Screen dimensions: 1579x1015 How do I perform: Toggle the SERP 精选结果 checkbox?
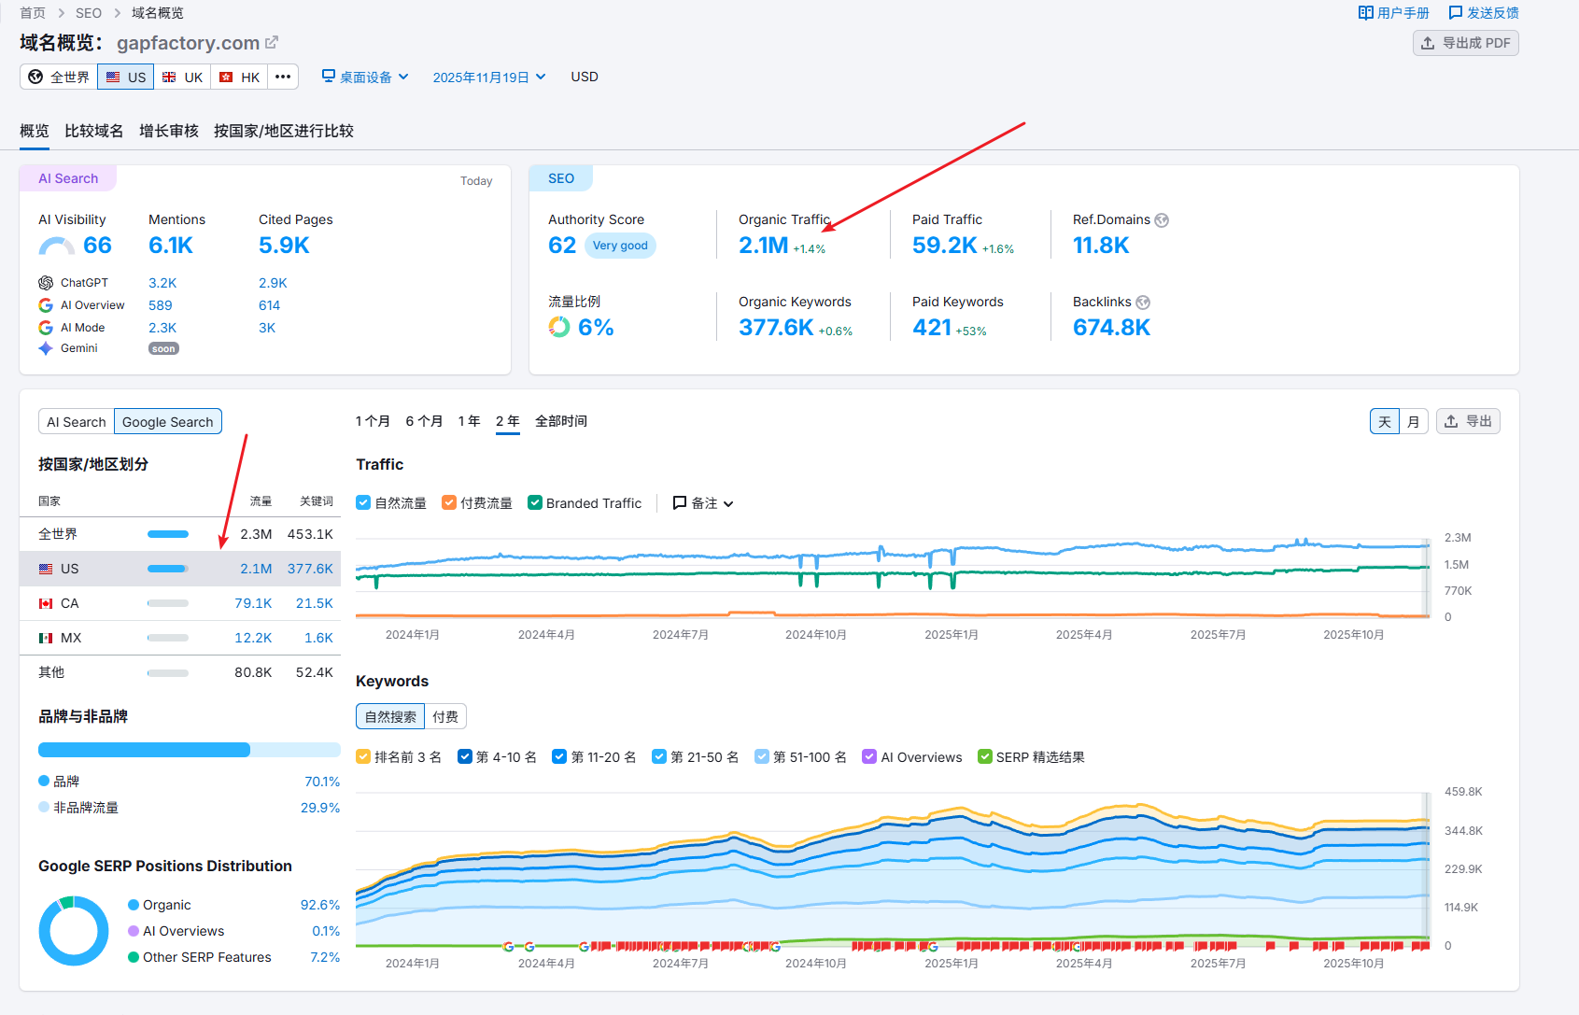(x=984, y=756)
